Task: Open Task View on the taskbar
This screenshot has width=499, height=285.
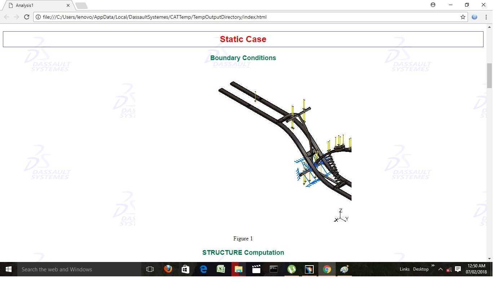Action: [x=150, y=269]
